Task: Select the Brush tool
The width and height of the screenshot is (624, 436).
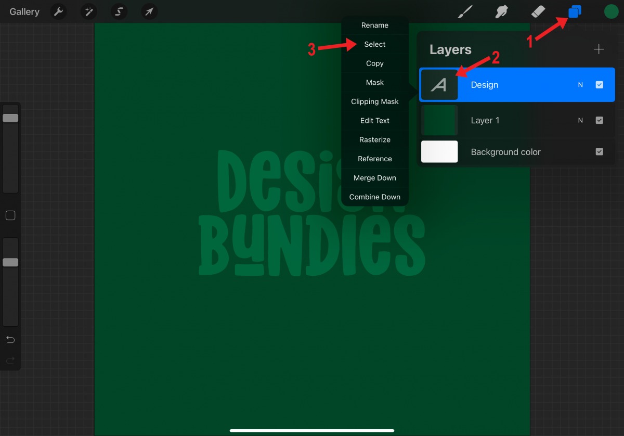Action: (465, 11)
